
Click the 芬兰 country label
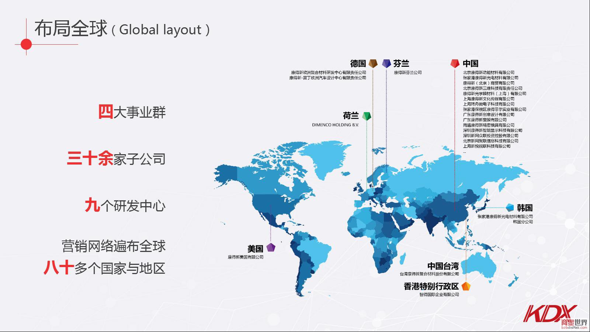[x=401, y=63]
